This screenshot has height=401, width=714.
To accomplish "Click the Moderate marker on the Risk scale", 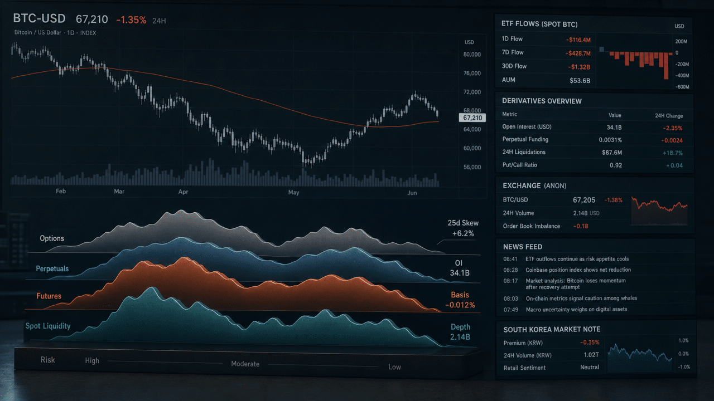I will [x=245, y=364].
